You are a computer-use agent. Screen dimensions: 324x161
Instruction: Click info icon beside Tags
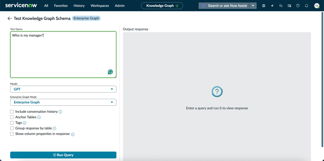[x=24, y=123]
